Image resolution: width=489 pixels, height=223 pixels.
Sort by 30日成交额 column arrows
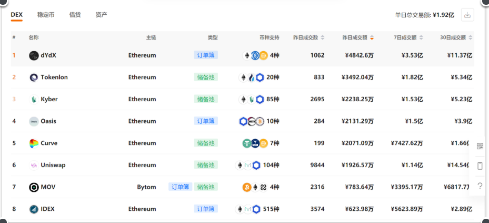click(470, 38)
